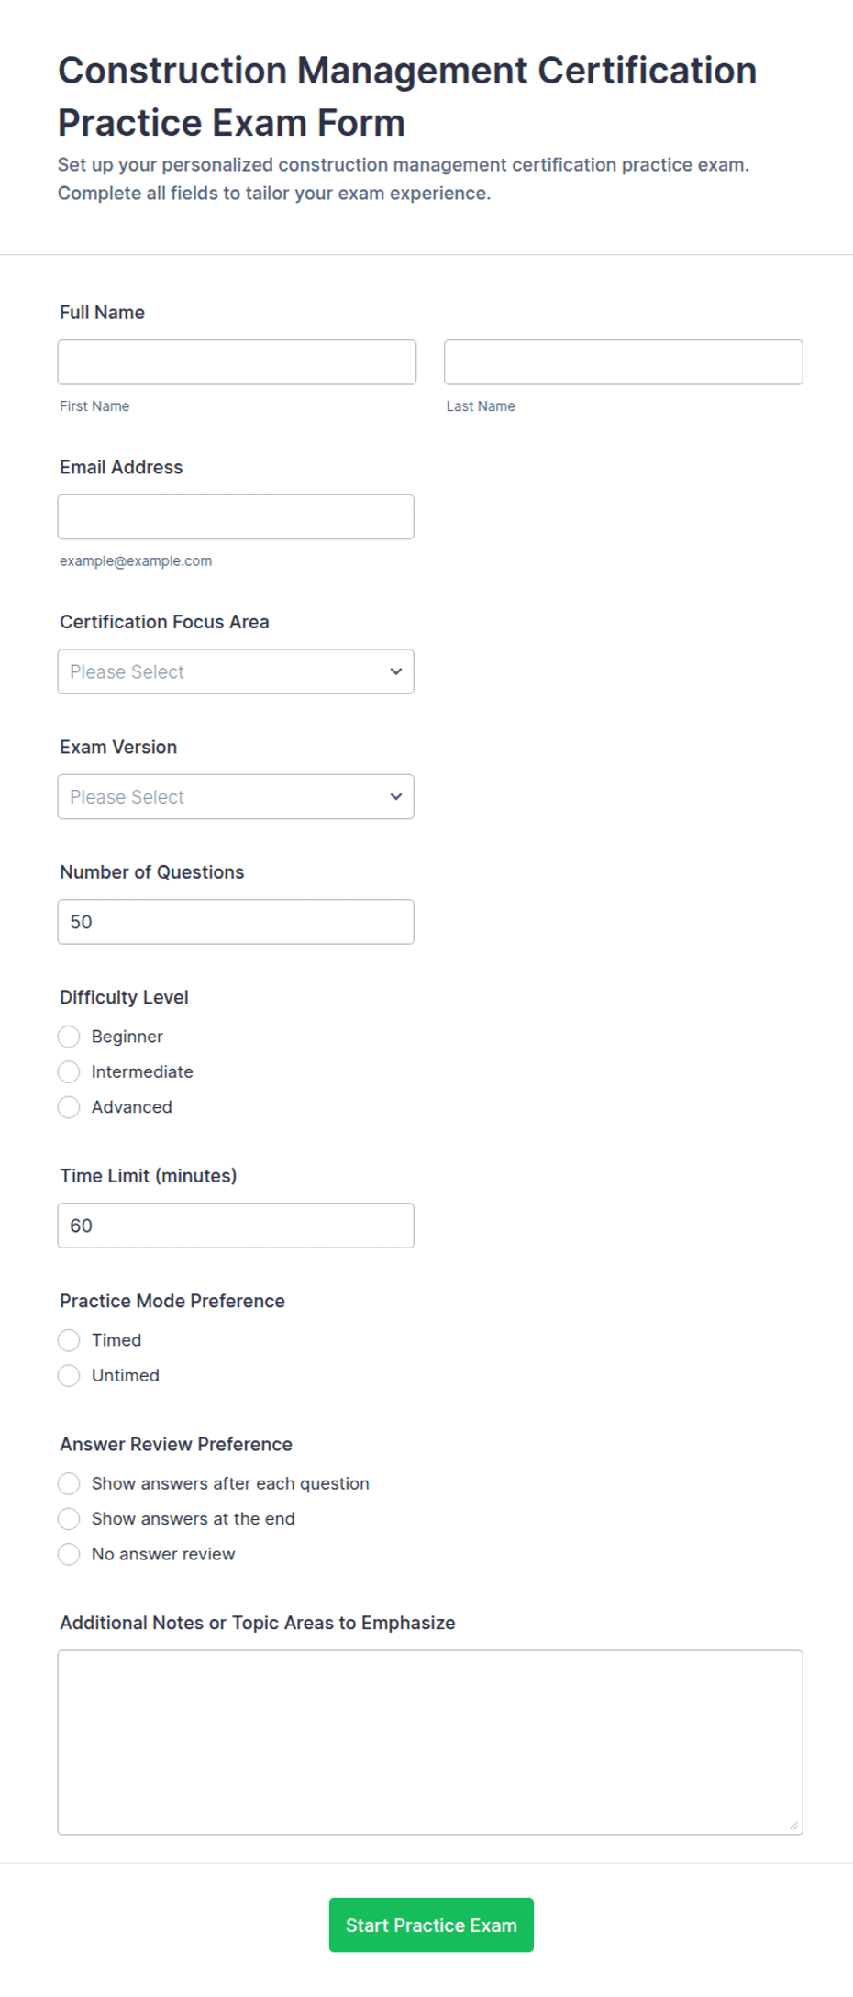The width and height of the screenshot is (853, 1997).
Task: Select the No answer review option
Action: [69, 1554]
